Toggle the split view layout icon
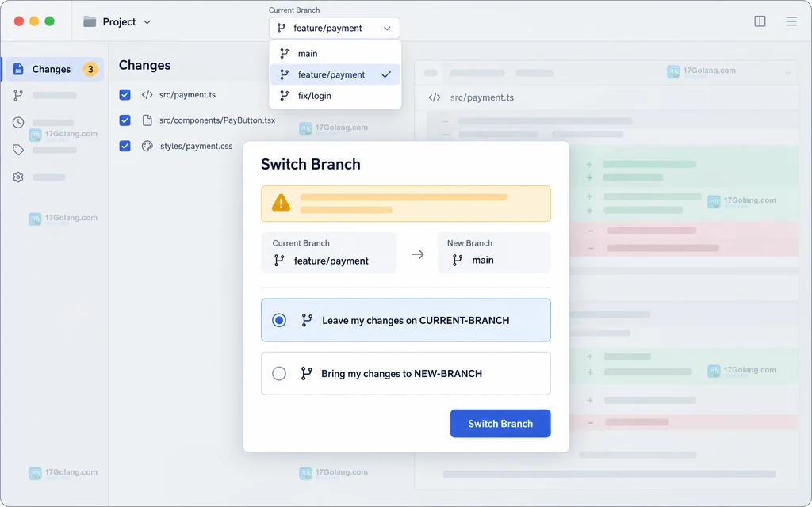812x507 pixels. pos(760,21)
